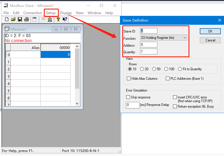This screenshot has width=224, height=156.
Task: Click the Cancel button
Action: pos(210,40)
